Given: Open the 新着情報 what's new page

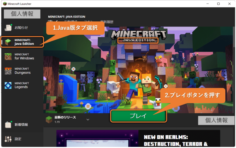Looking at the screenshot, I should (17, 125).
